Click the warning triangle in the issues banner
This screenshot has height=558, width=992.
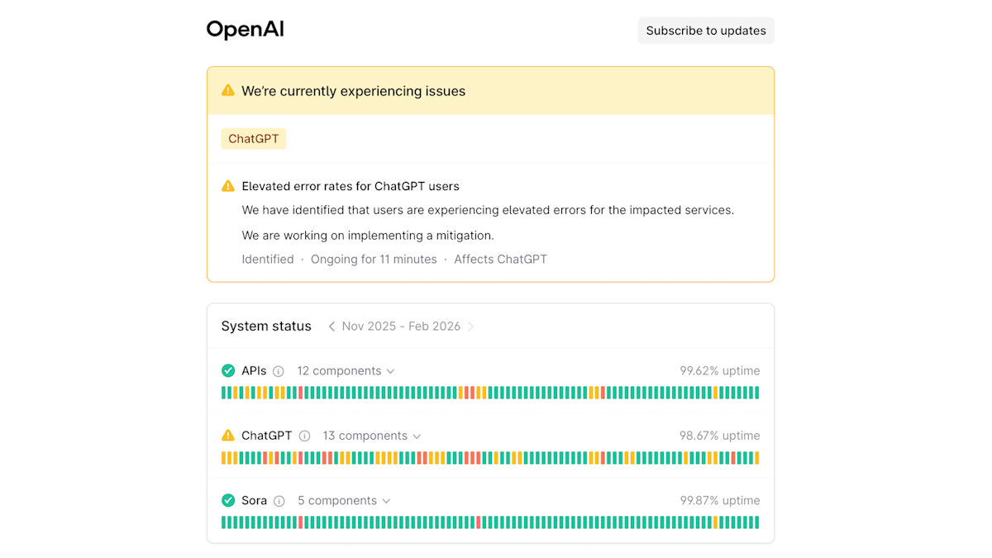point(228,91)
